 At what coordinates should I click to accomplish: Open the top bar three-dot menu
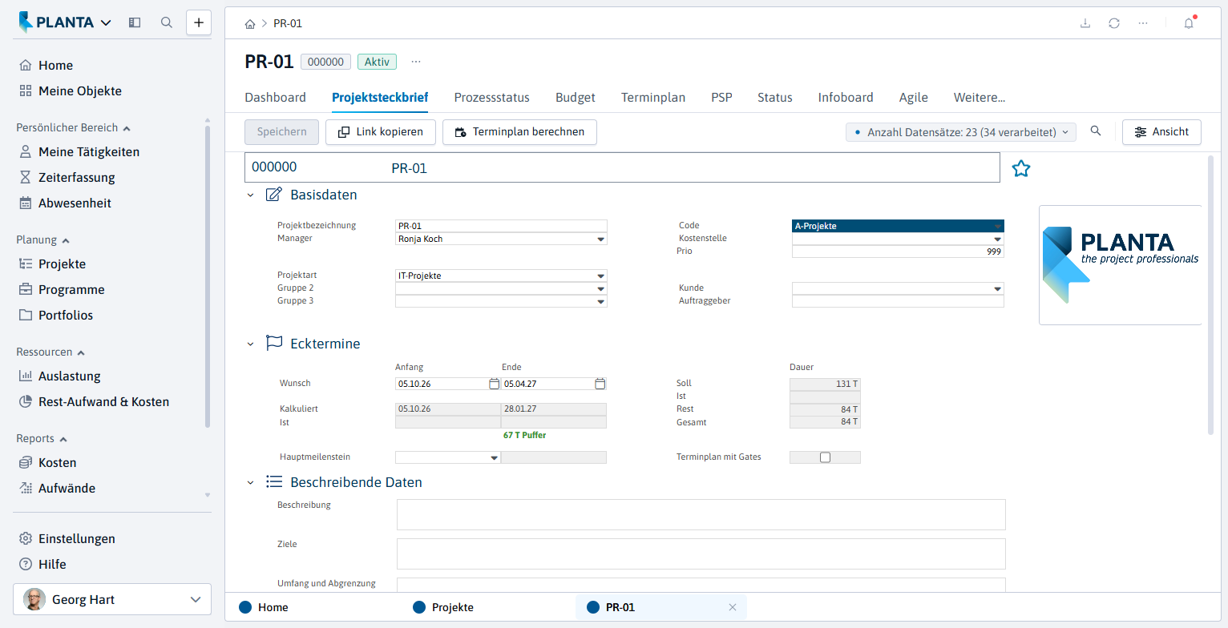tap(1143, 23)
